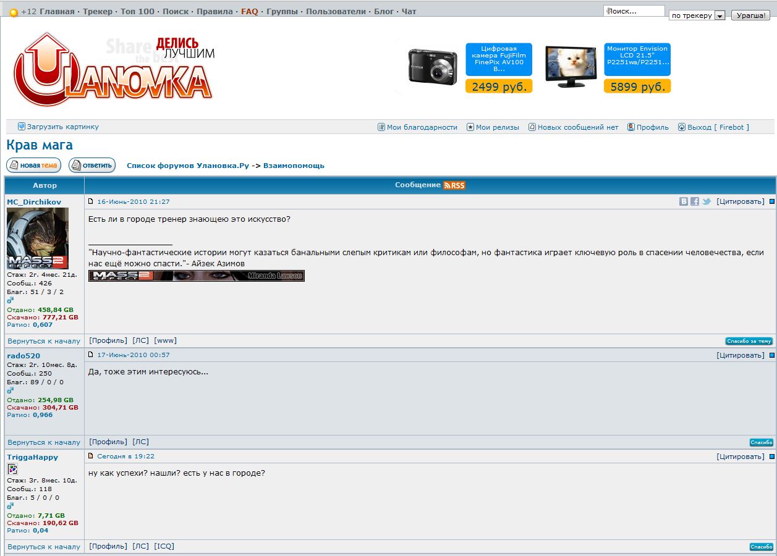Open Топ 100 page

click(137, 12)
